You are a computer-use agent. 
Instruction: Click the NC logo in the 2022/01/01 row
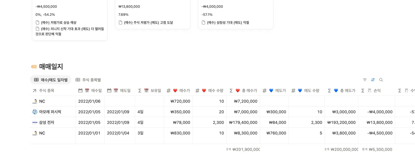coord(35,133)
